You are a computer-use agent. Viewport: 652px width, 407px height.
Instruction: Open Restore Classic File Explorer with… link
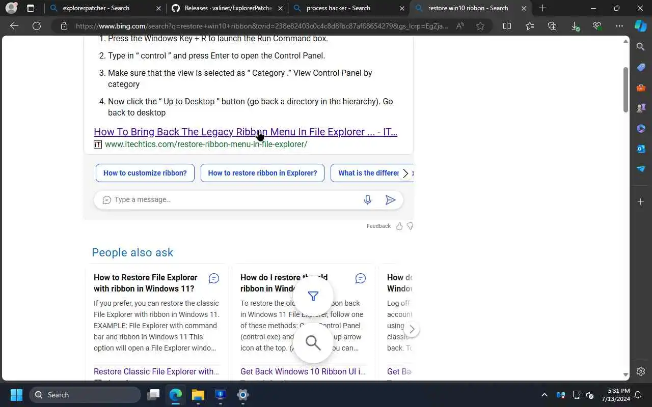coord(156,371)
